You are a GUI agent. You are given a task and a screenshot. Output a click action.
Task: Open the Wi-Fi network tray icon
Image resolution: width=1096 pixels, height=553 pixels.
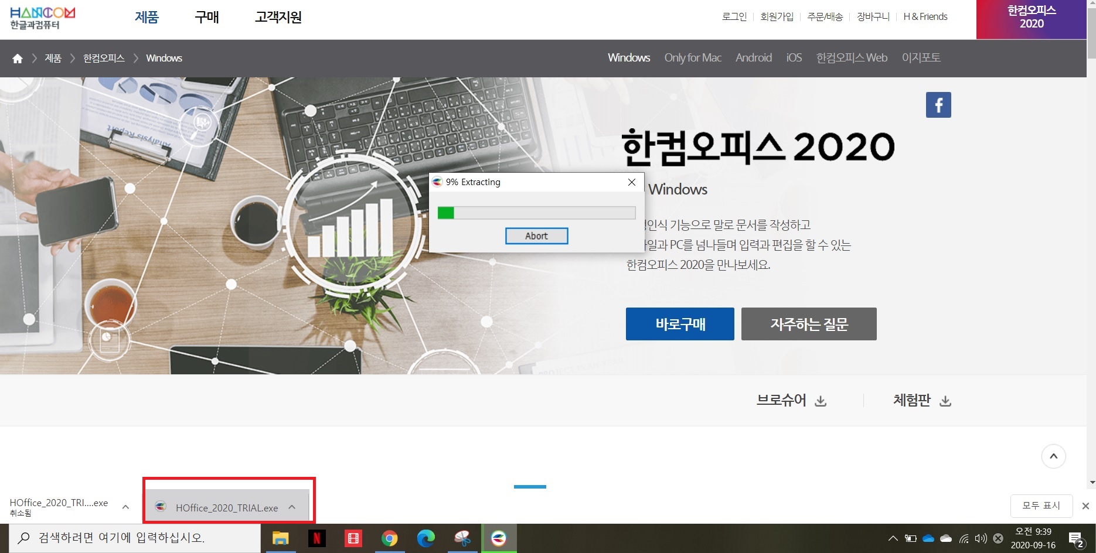[x=964, y=538]
